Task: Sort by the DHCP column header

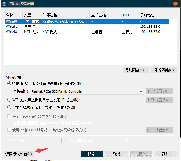Action: coord(129,15)
